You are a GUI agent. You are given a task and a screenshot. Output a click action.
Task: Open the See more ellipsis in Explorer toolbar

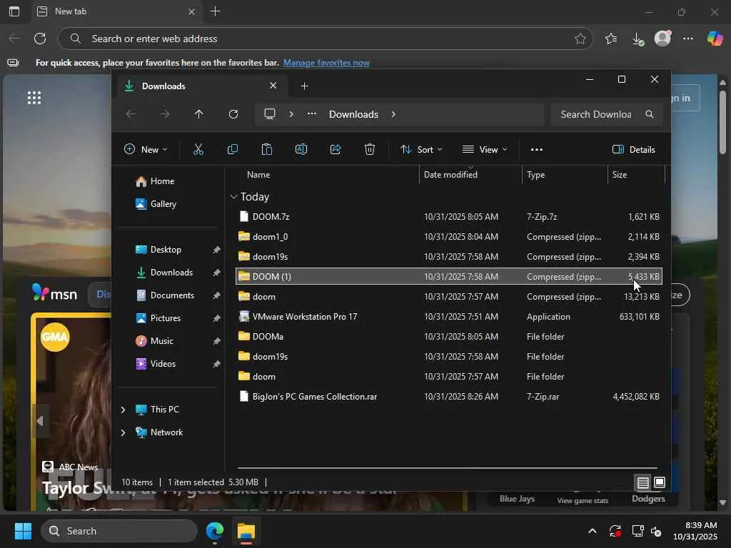click(x=537, y=149)
